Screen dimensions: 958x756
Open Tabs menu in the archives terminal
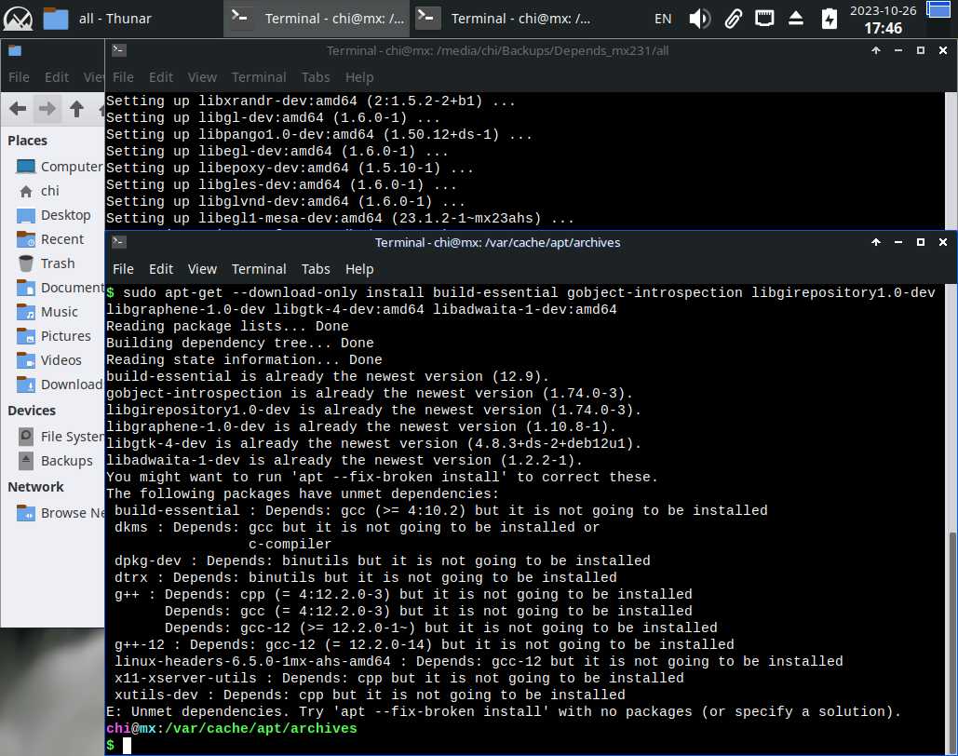click(316, 269)
